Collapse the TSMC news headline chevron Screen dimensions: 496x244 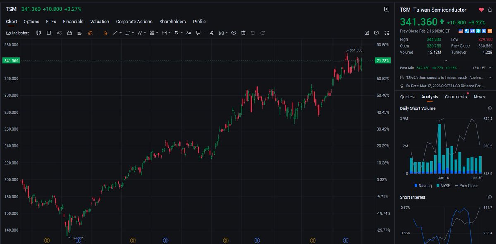(490, 77)
